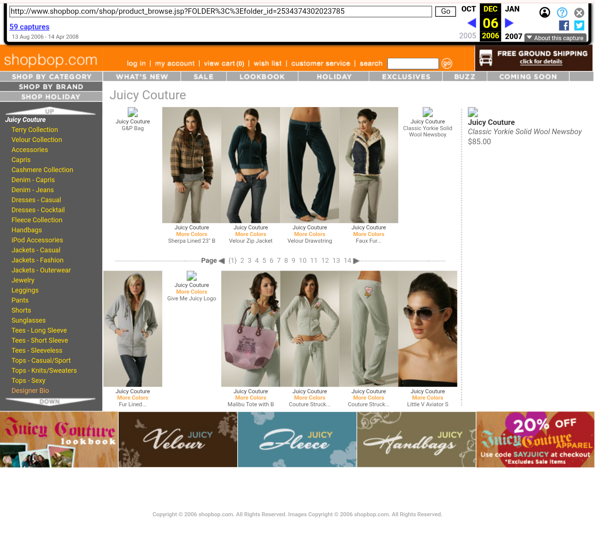Click the shopbop search text field
This screenshot has width=595, height=540.
[x=413, y=64]
